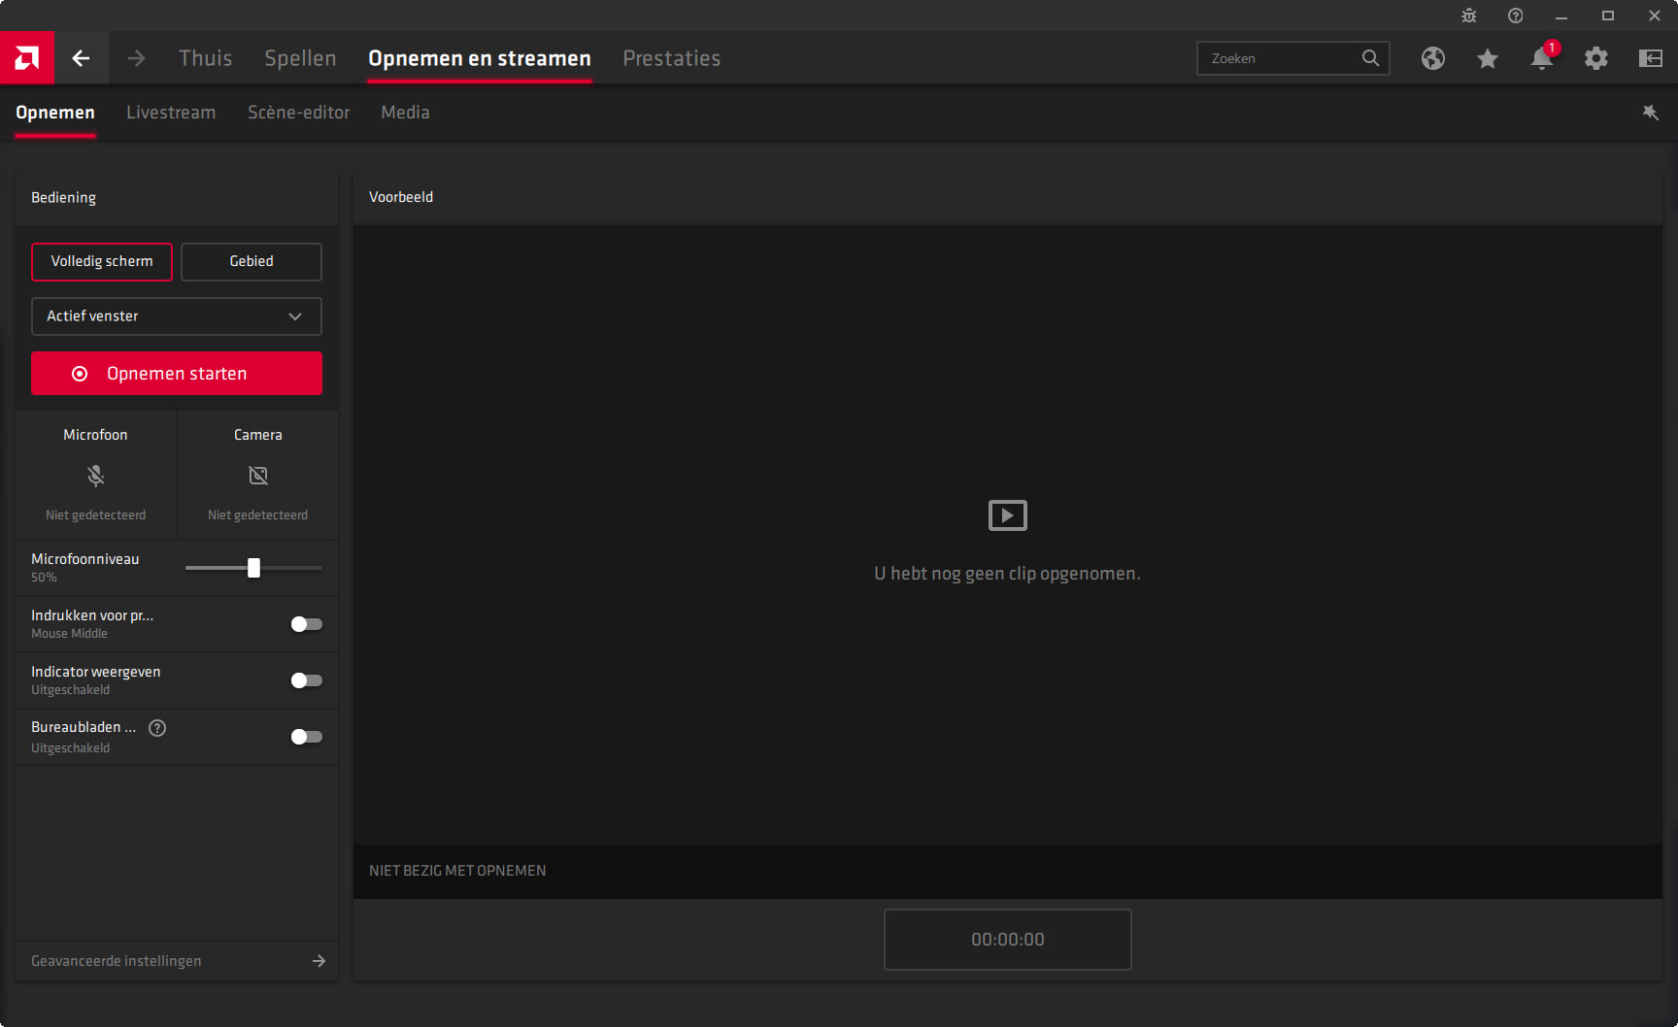The height and width of the screenshot is (1027, 1678).
Task: Open favorites with the star icon
Action: (x=1487, y=58)
